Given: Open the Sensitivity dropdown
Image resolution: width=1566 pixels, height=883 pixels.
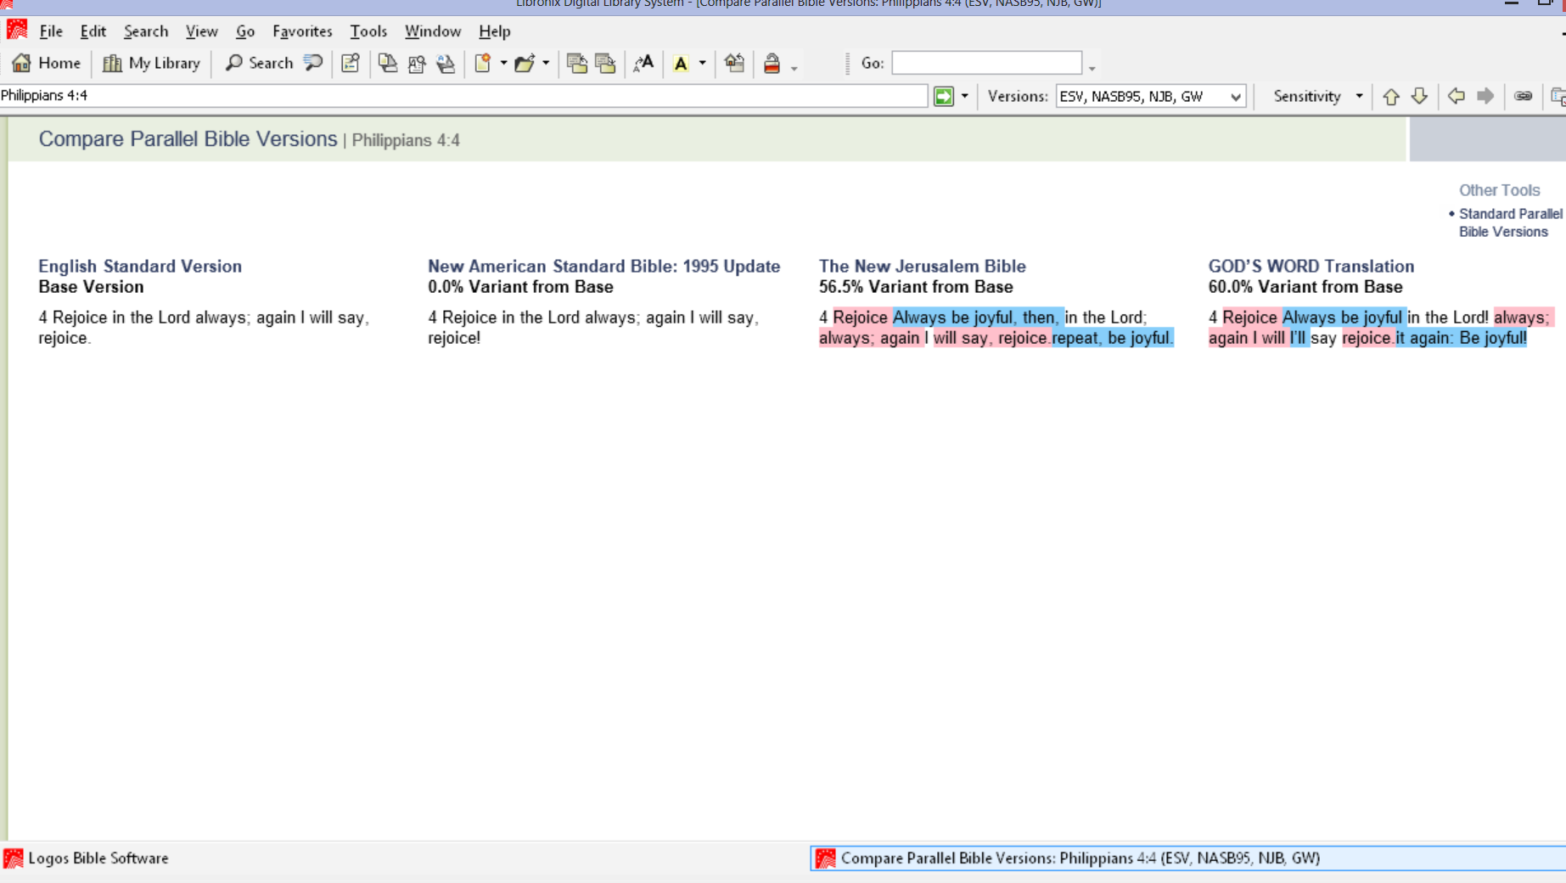Looking at the screenshot, I should [x=1317, y=96].
